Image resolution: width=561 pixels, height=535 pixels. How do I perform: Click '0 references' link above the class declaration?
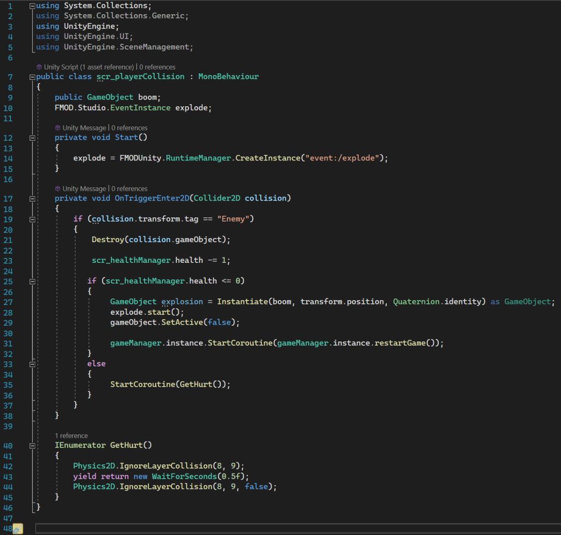pos(157,67)
